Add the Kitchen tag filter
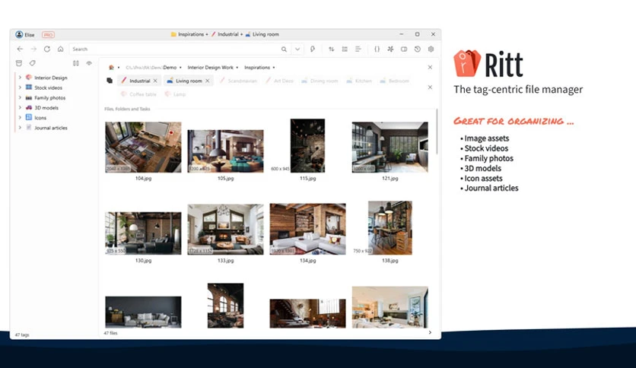 click(358, 81)
